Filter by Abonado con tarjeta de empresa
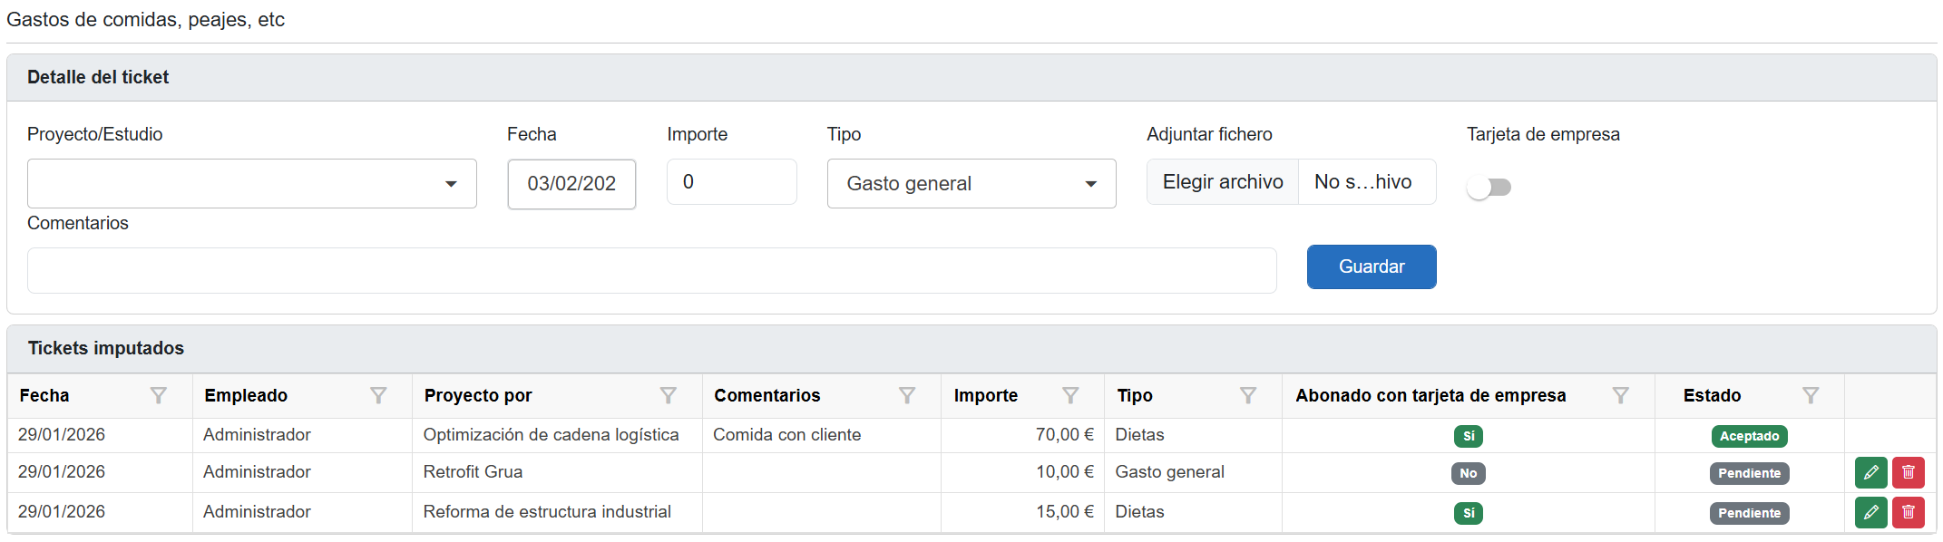Screen dimensions: 1943x542 [1620, 396]
